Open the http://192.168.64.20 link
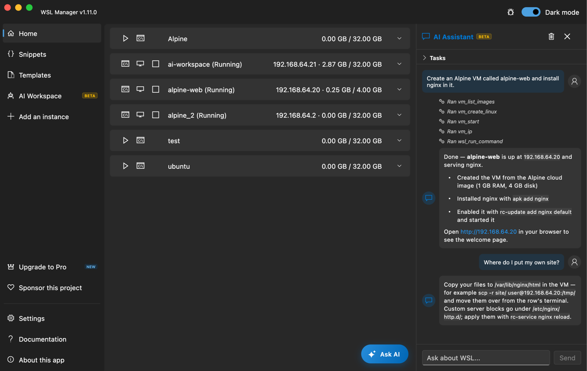The width and height of the screenshot is (587, 371). (488, 232)
